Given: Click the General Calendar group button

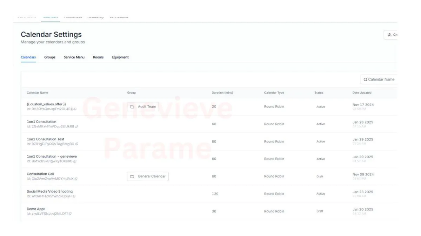Looking at the screenshot, I should [x=148, y=176].
